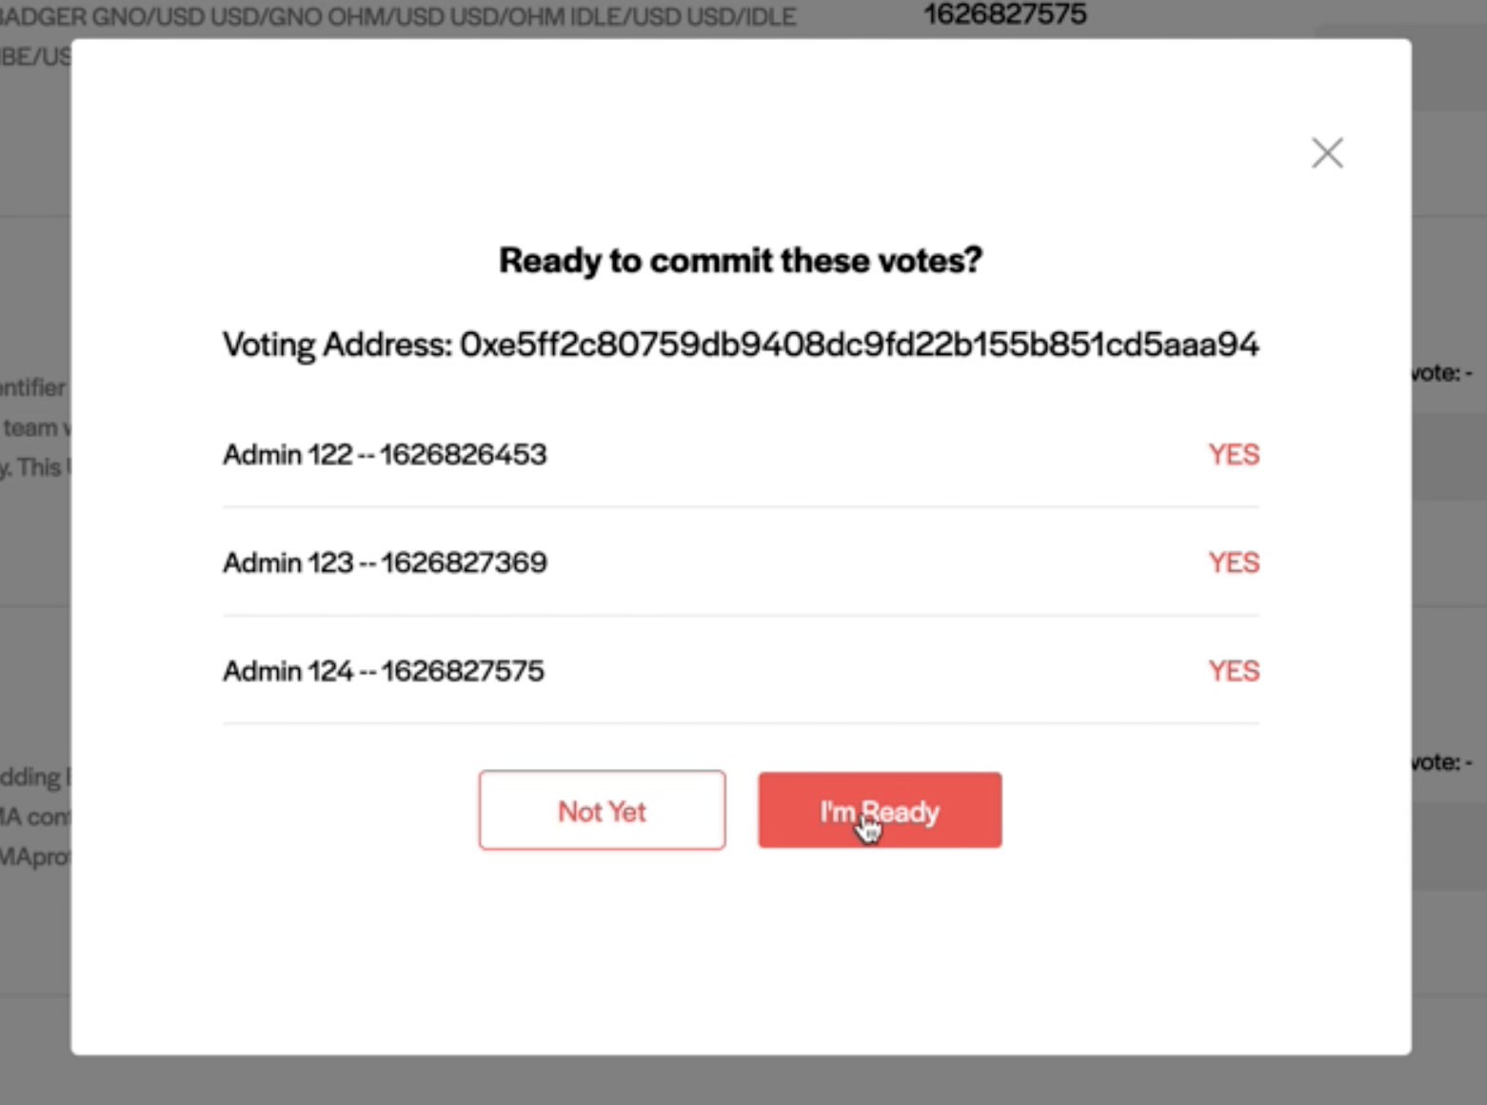The height and width of the screenshot is (1105, 1487).
Task: Click the Admin 124 vote entry
Action: pyautogui.click(x=741, y=671)
